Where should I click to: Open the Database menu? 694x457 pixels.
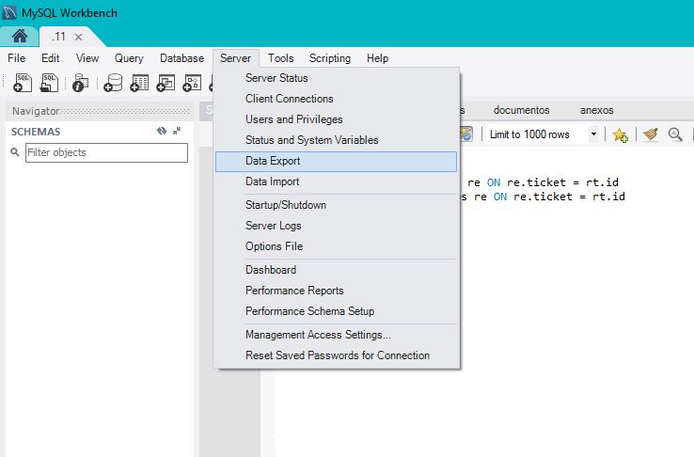click(x=181, y=58)
